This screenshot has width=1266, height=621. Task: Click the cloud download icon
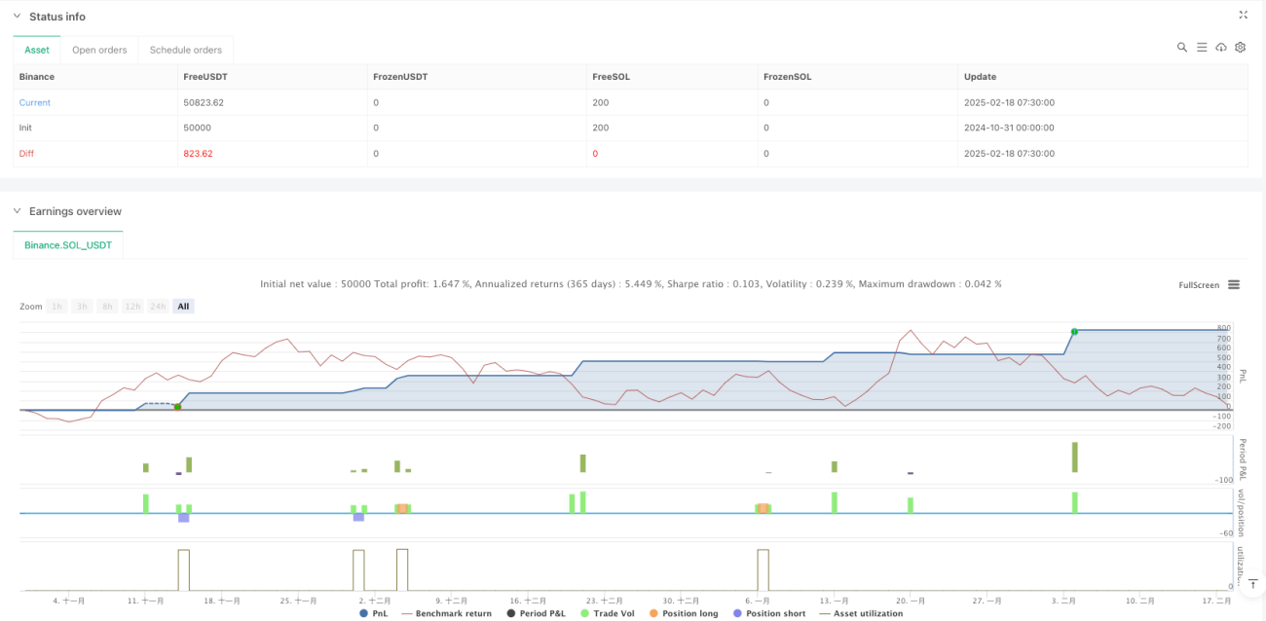click(1221, 47)
